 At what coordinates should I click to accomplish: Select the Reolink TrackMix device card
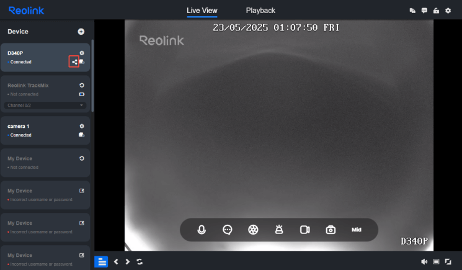pyautogui.click(x=45, y=94)
